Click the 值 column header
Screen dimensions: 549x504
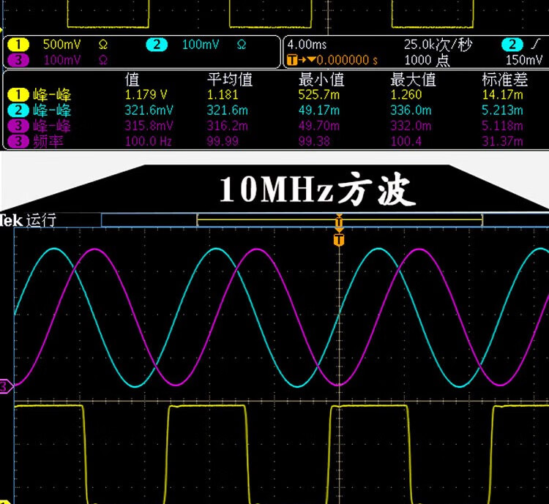(132, 80)
